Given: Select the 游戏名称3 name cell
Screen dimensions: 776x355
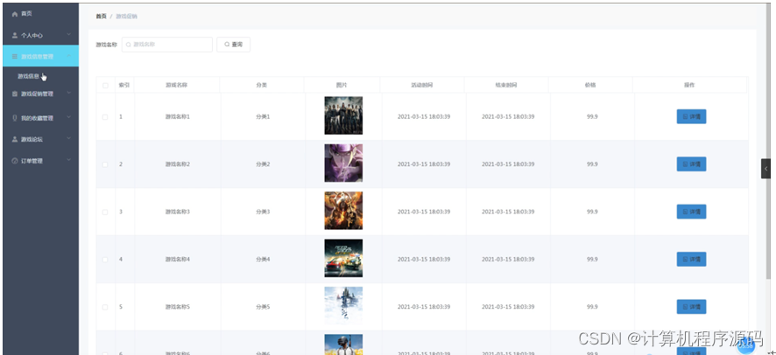Looking at the screenshot, I should (178, 212).
